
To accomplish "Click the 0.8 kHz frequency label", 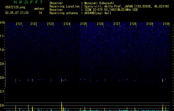I will point(2,78).
